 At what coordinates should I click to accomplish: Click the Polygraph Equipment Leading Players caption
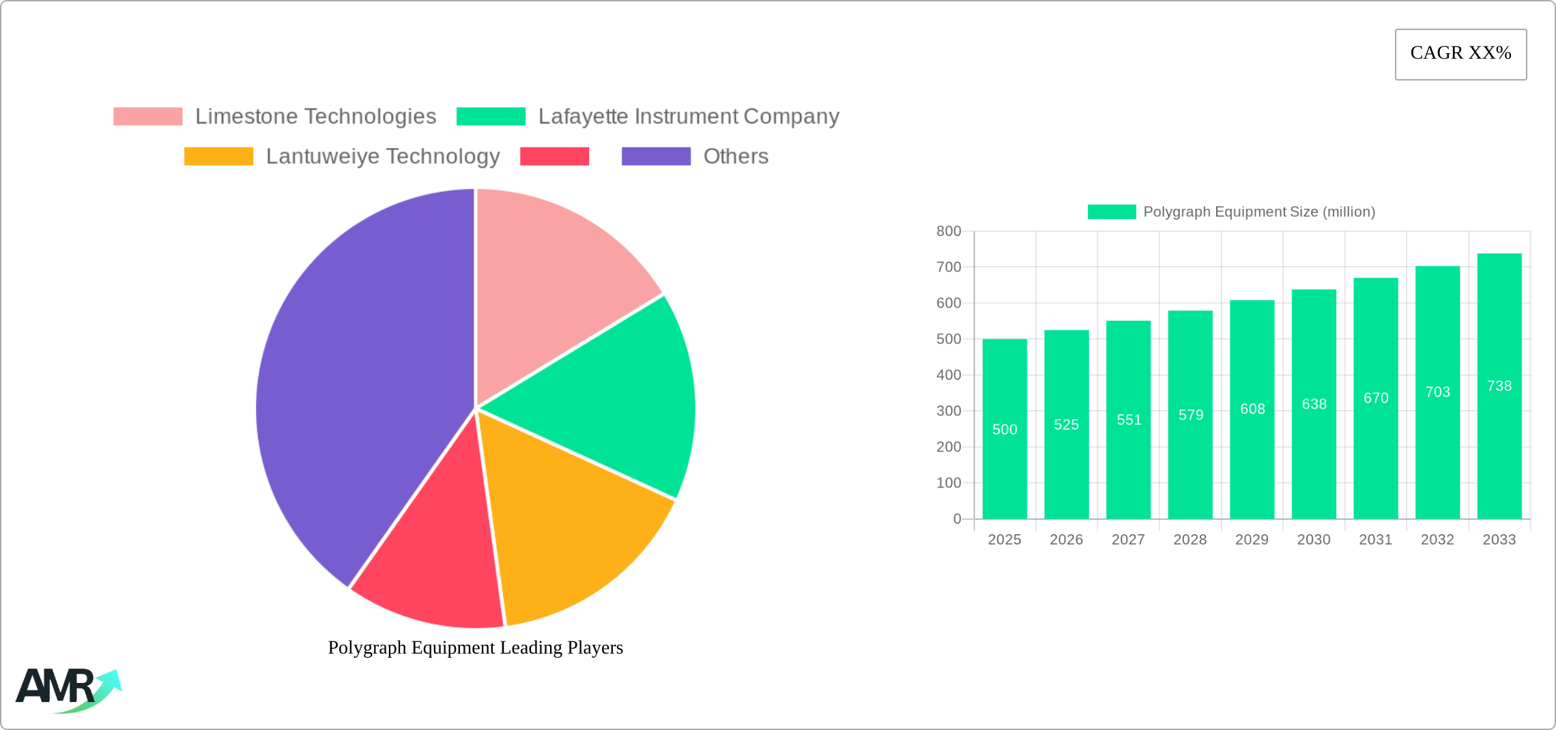[x=475, y=647]
